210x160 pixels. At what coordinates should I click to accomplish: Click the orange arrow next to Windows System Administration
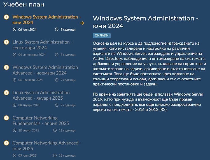[x=82, y=23]
